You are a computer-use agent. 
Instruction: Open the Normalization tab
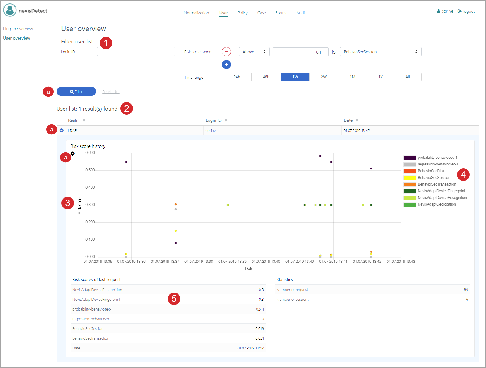(196, 13)
